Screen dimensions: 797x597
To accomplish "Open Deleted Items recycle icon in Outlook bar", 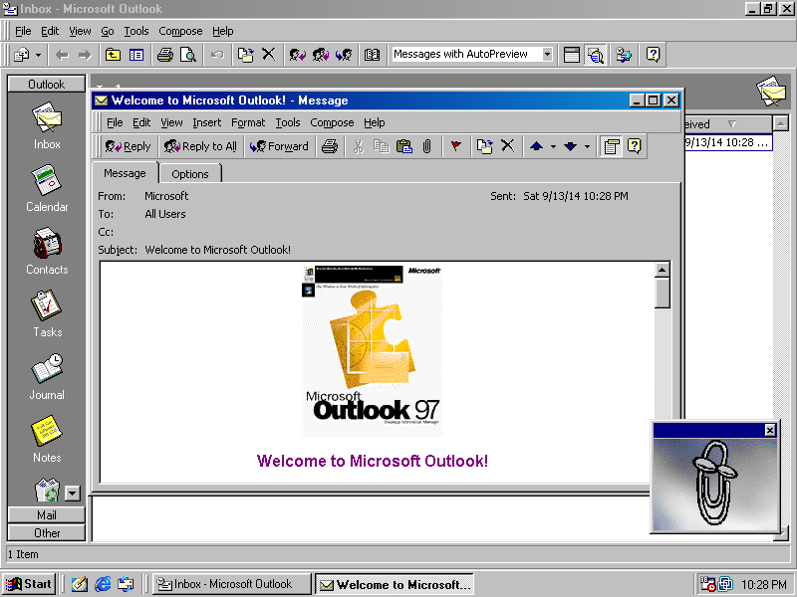I will pyautogui.click(x=47, y=491).
